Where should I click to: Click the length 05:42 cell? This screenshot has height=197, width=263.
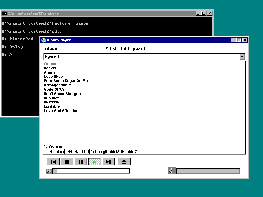[x=109, y=152]
